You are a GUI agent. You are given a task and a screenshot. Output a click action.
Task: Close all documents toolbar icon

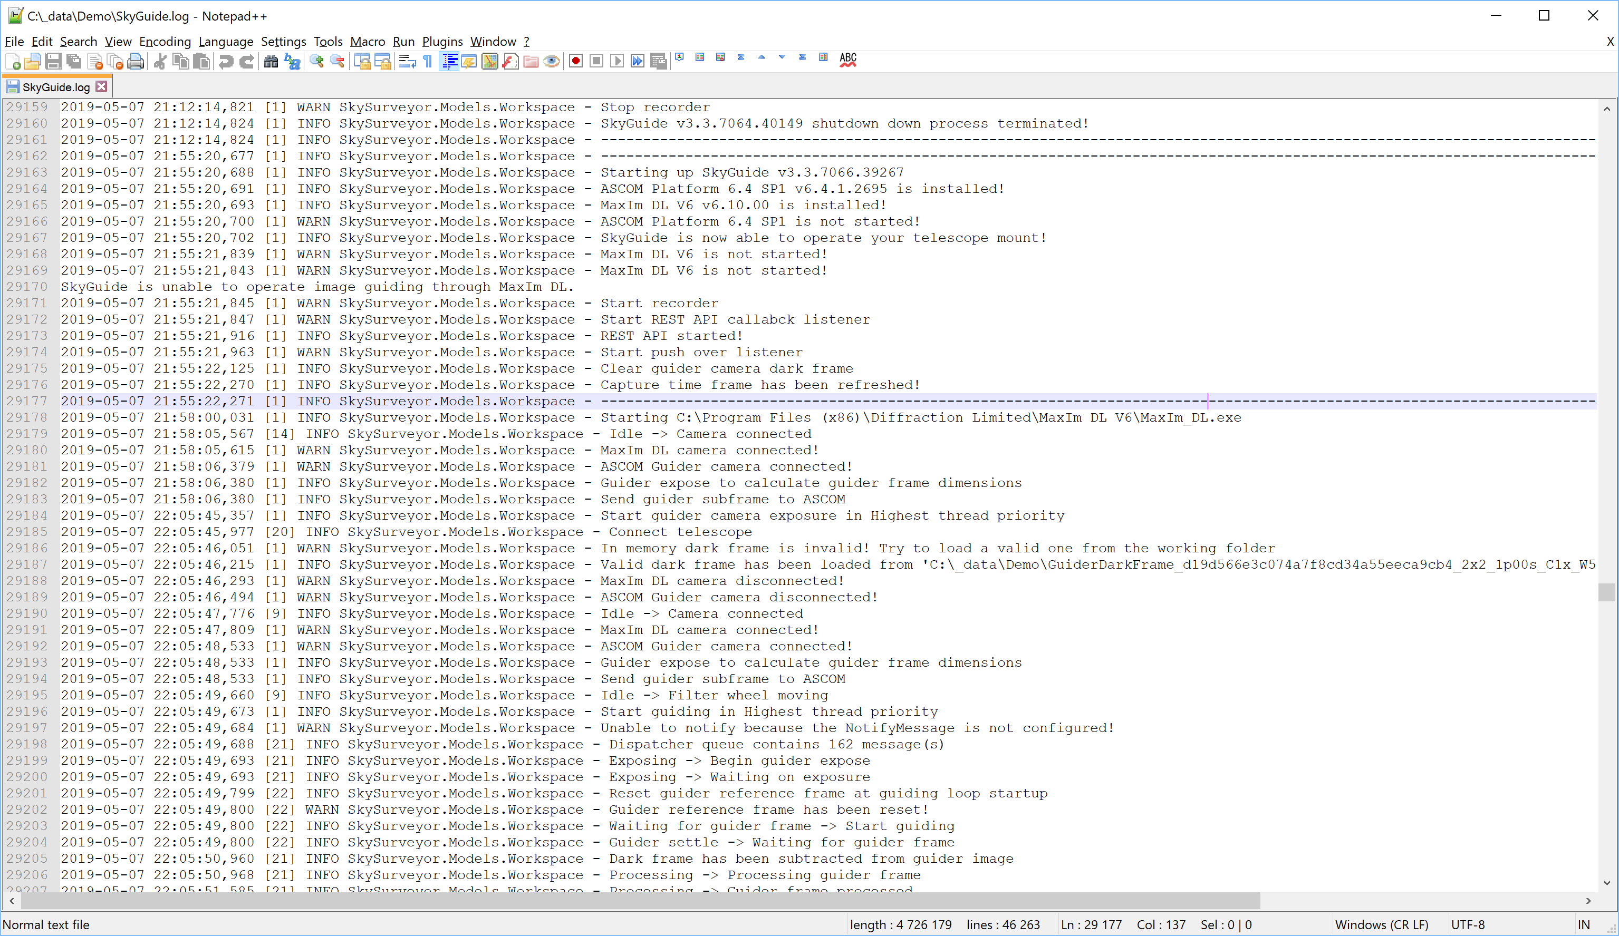(x=115, y=62)
